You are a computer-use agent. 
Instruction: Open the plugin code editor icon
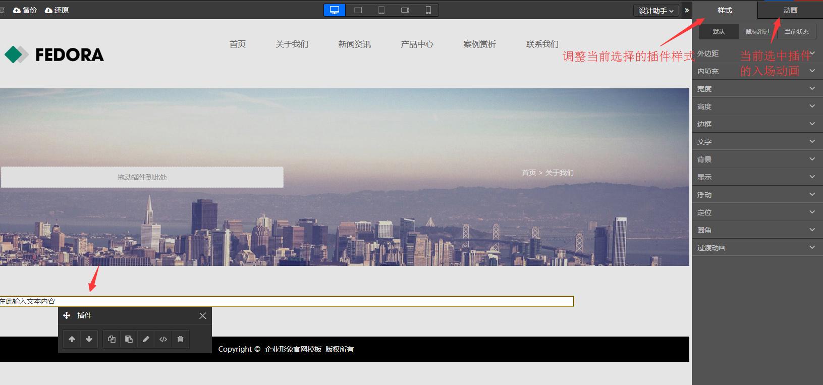coord(163,339)
